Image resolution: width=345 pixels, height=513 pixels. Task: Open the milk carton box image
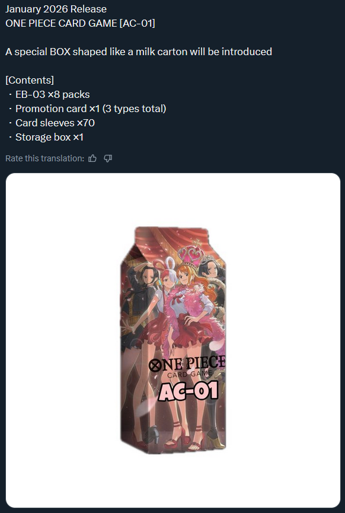pyautogui.click(x=173, y=340)
